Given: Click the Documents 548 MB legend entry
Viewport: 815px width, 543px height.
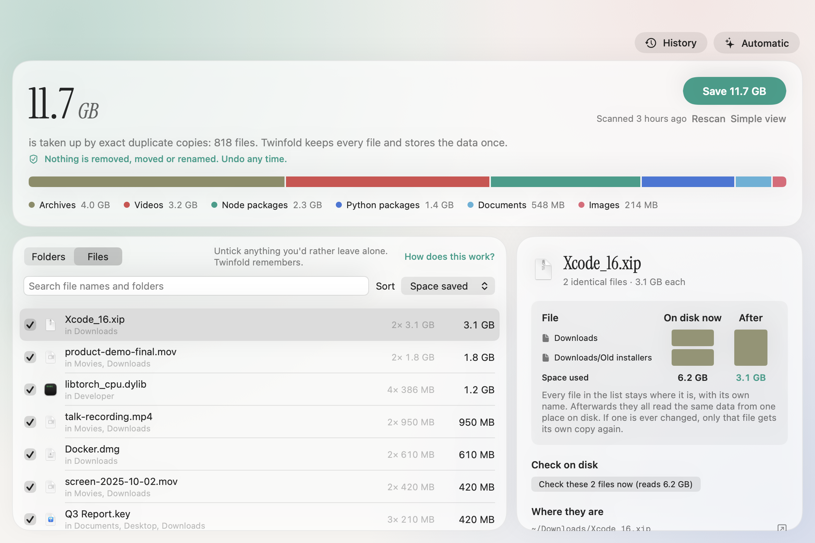Looking at the screenshot, I should pos(516,205).
